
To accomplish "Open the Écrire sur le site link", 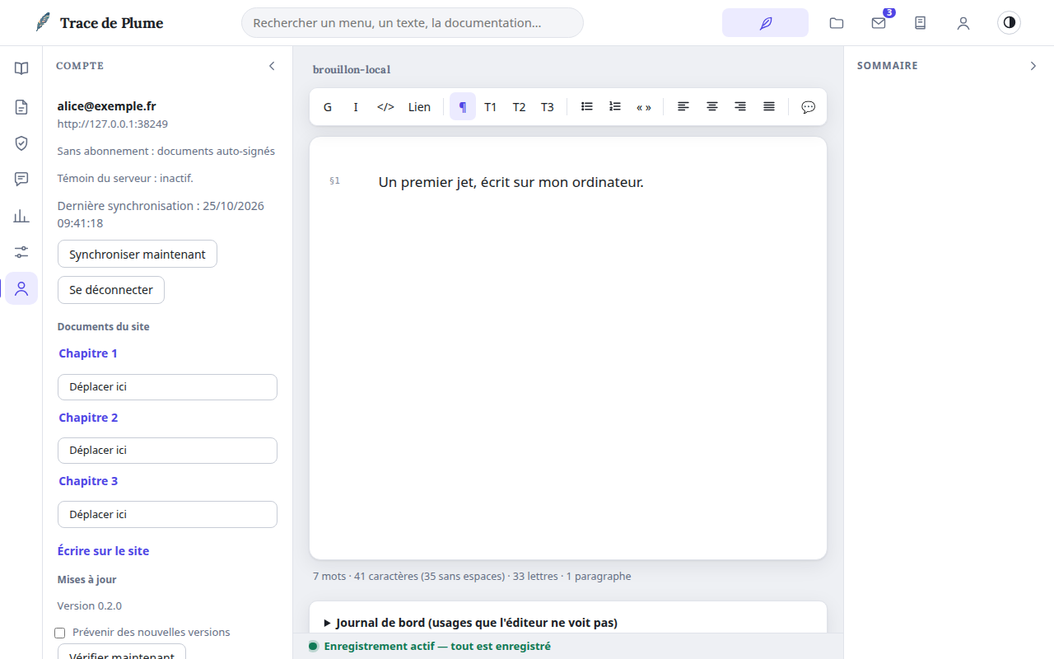I will pyautogui.click(x=104, y=551).
